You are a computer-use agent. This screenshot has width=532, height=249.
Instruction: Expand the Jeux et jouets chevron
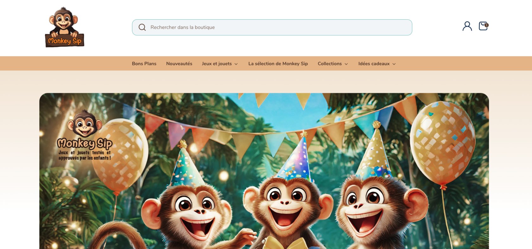click(x=236, y=64)
